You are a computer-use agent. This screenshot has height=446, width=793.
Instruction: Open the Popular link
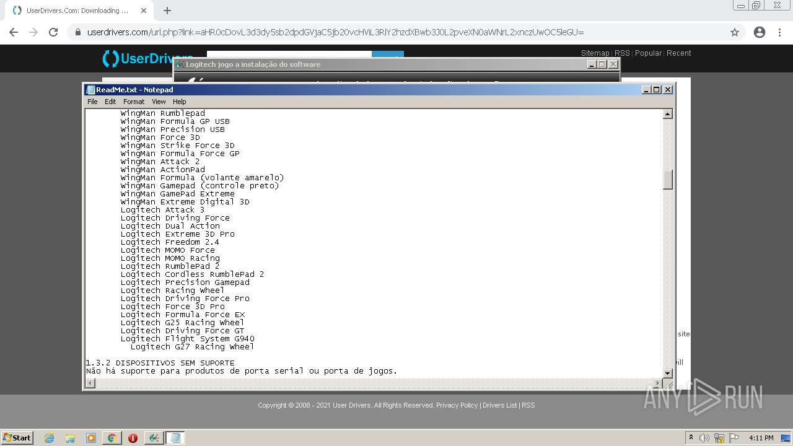click(648, 53)
